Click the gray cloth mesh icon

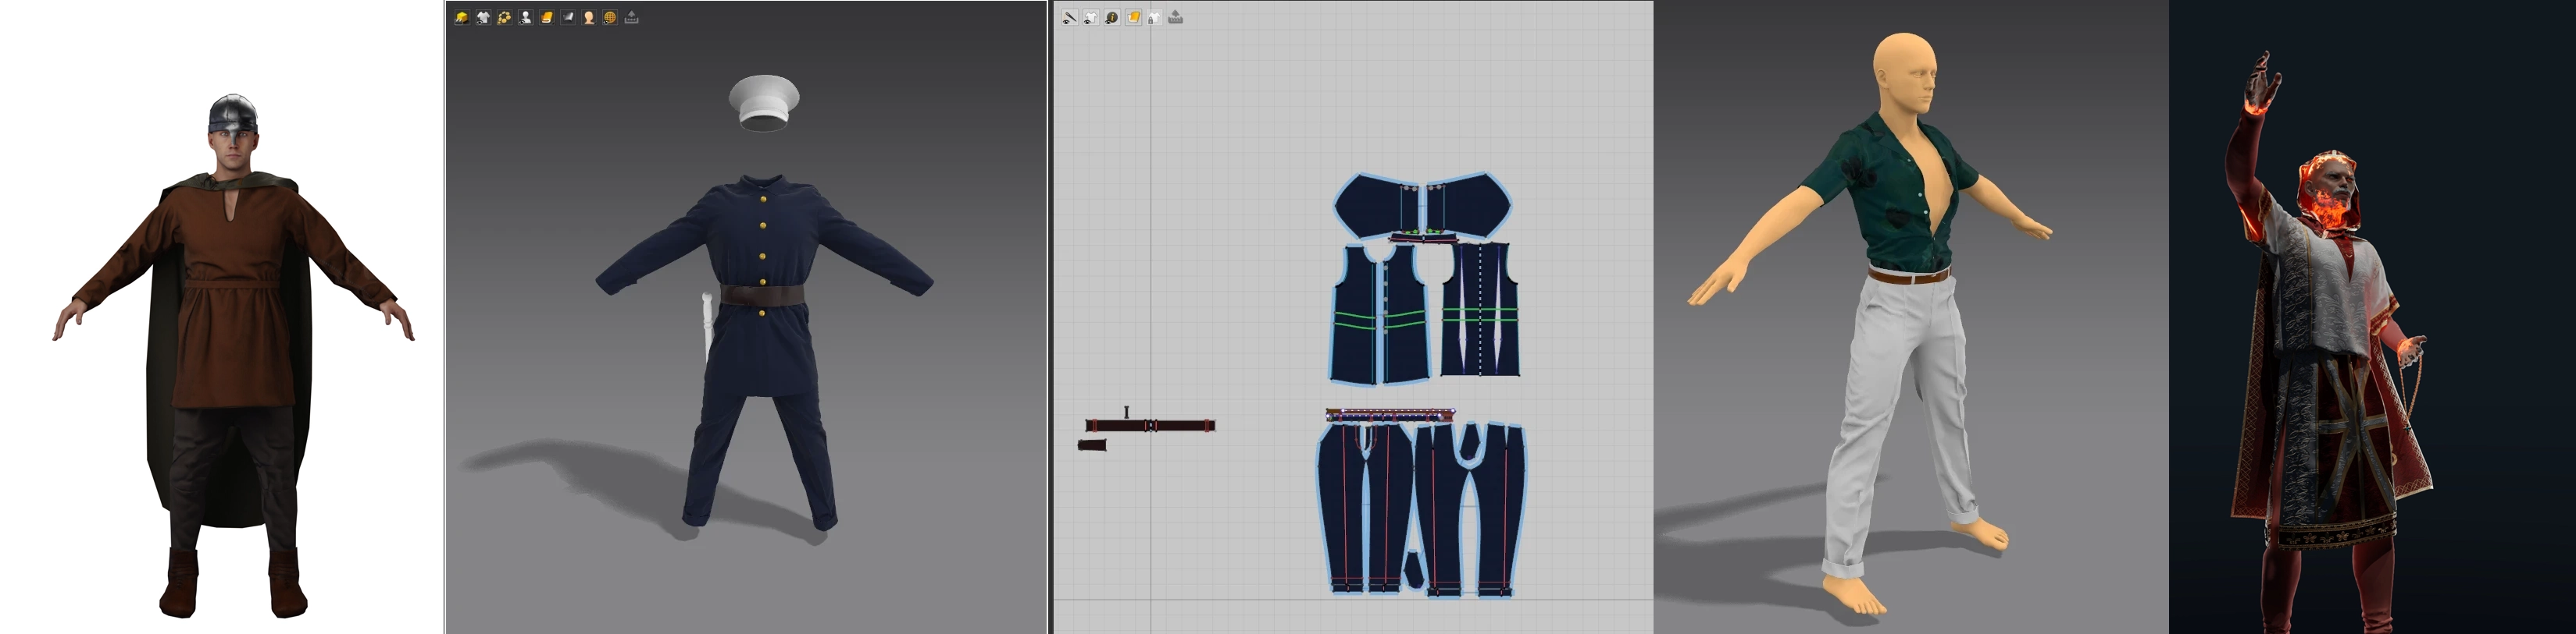coord(568,17)
